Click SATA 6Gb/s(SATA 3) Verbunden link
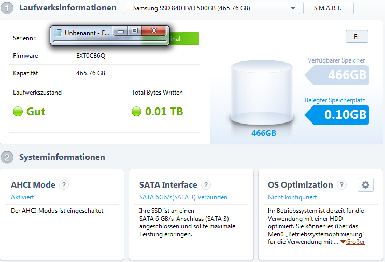The width and height of the screenshot is (385, 262). click(x=183, y=197)
